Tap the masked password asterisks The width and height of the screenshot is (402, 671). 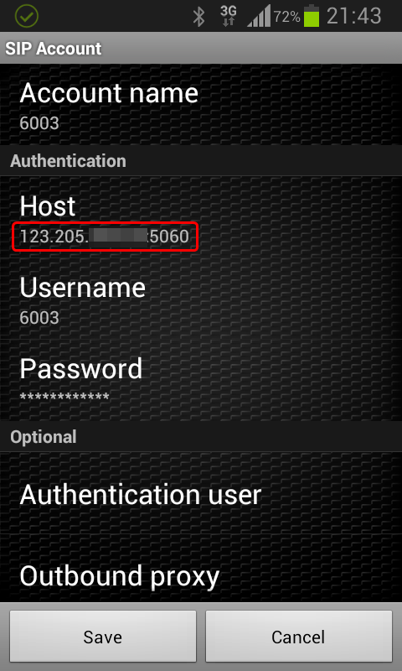pyautogui.click(x=64, y=397)
